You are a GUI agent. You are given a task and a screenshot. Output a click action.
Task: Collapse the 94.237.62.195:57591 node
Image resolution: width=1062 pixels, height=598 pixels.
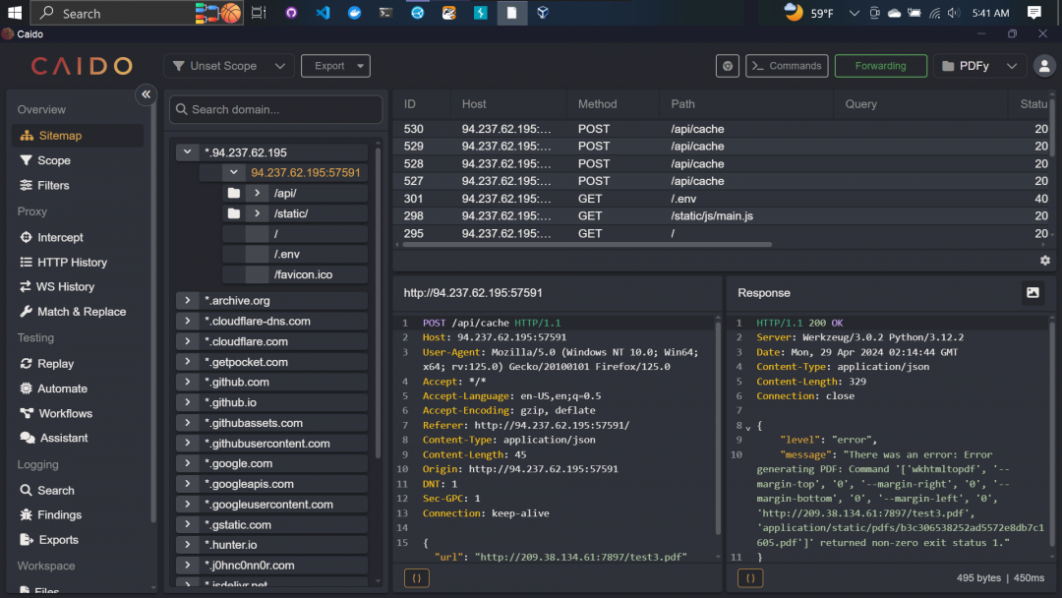pos(234,173)
